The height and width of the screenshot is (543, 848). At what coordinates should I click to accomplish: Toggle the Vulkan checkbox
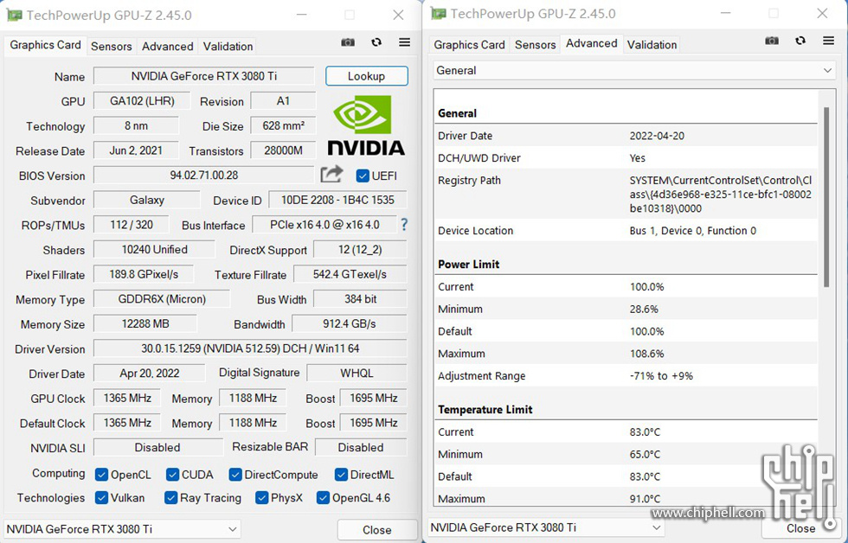101,498
